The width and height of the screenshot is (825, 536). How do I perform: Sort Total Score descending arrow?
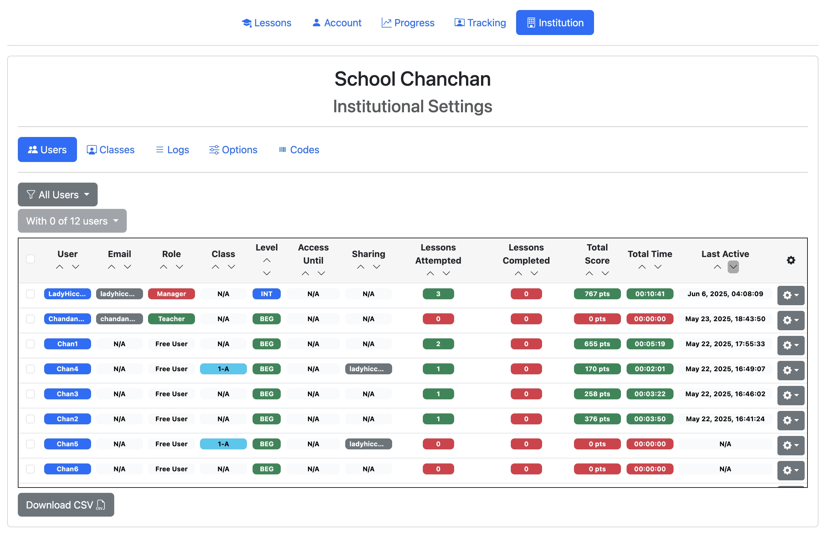(x=605, y=274)
